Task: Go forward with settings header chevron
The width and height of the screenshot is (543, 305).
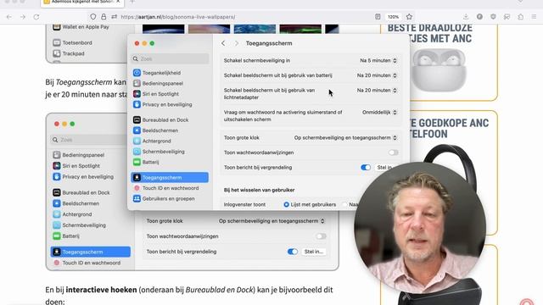Action: [237, 43]
